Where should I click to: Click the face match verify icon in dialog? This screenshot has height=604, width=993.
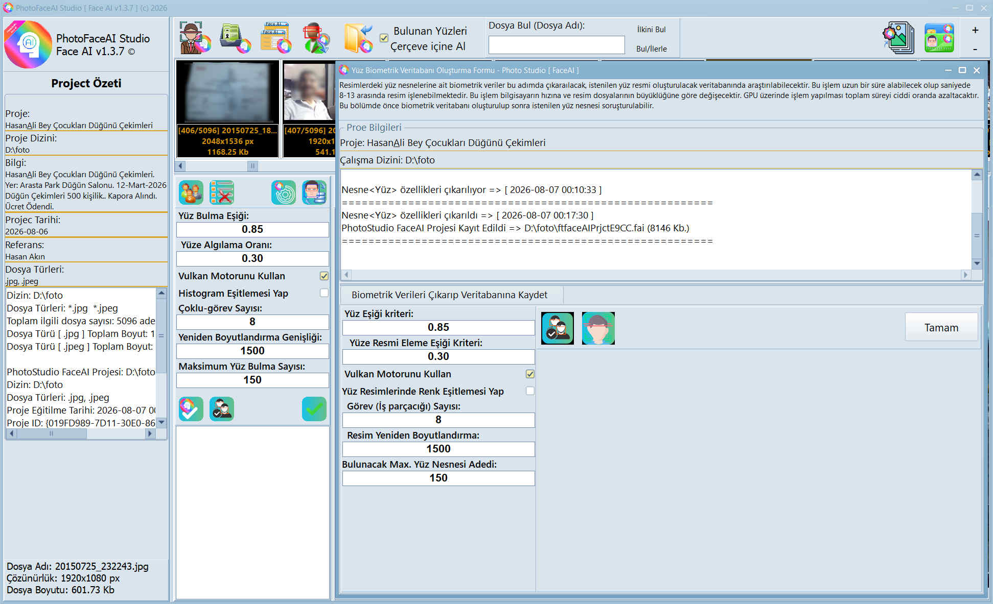coord(558,328)
